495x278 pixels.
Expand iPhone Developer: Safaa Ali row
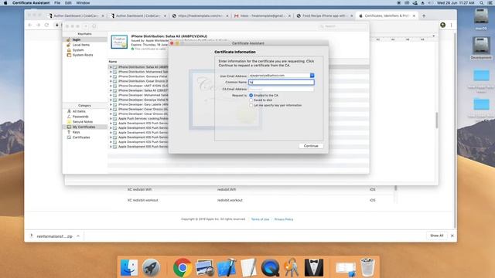click(111, 90)
